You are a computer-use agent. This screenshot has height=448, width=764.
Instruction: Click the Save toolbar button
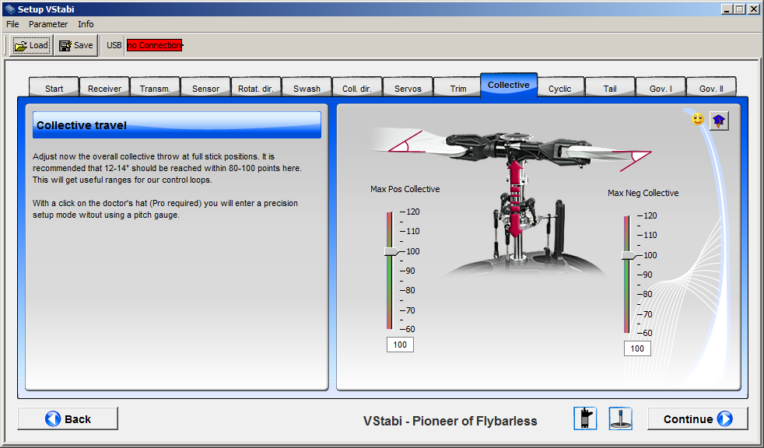point(75,45)
